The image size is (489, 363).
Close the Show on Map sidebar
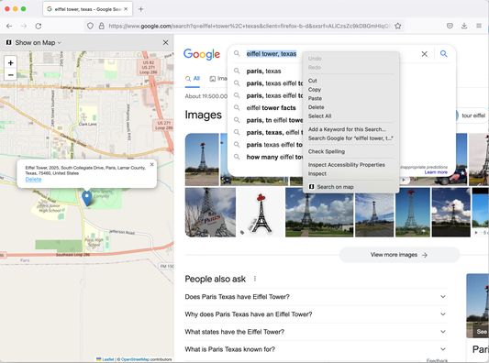165,42
